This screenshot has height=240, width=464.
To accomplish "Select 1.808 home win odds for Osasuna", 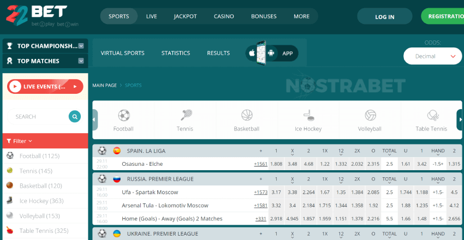I will 276,164.
